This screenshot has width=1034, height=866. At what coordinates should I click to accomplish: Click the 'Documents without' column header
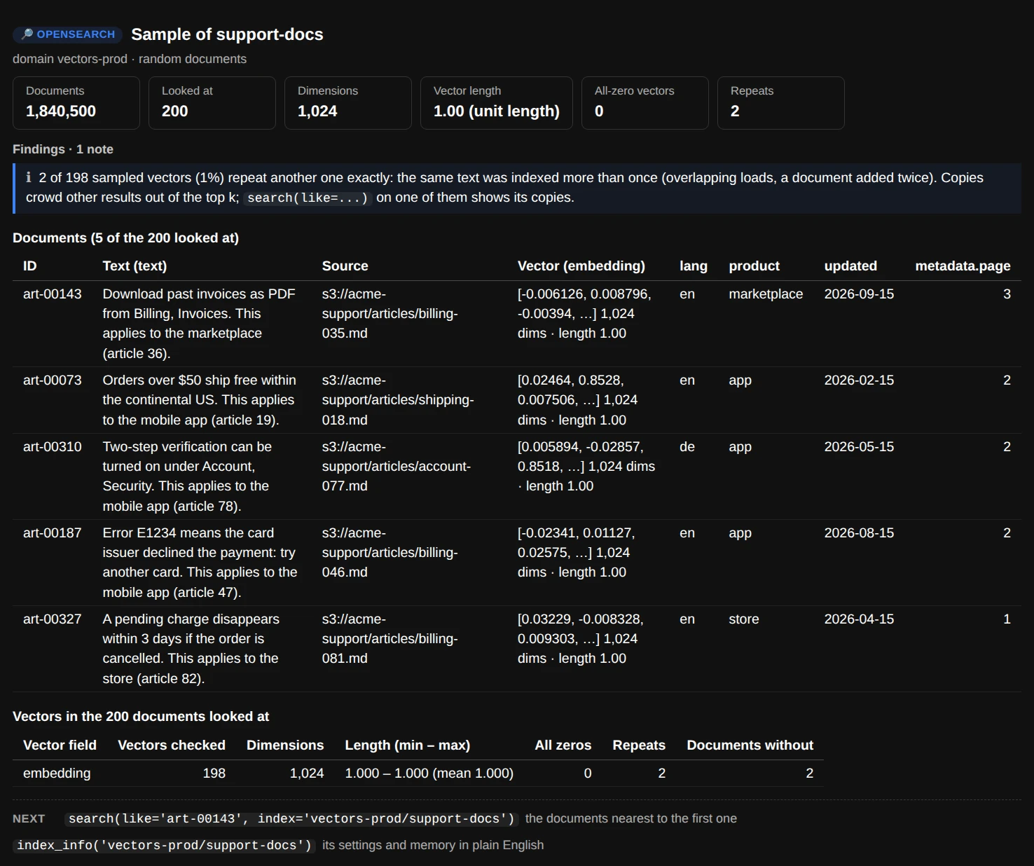[750, 745]
